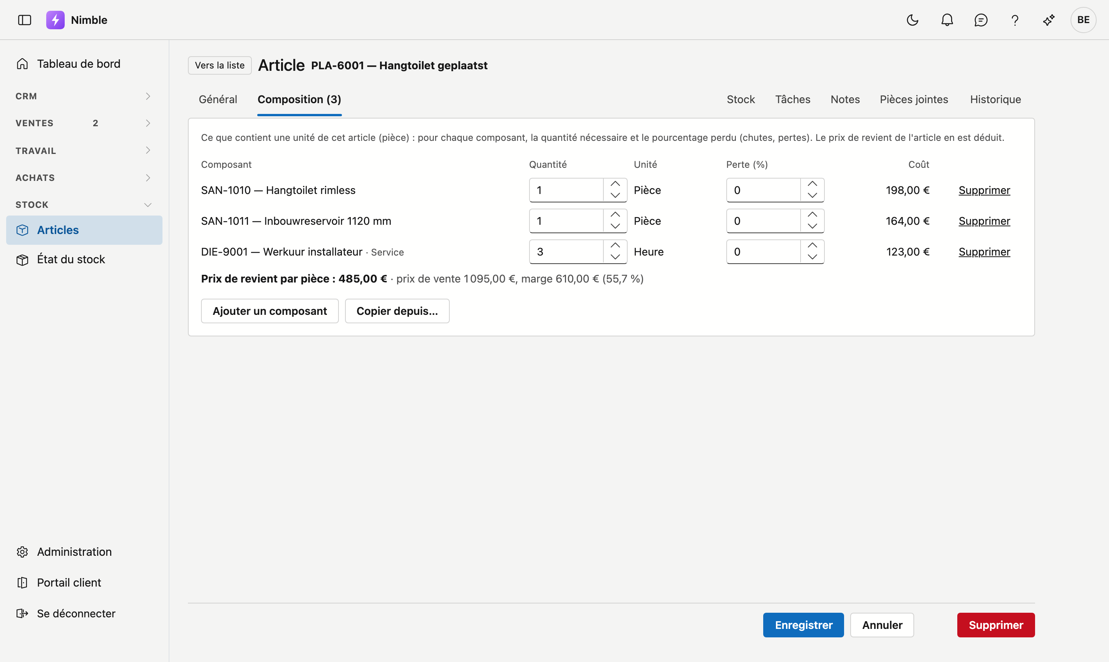Click the red Supprimer article button
The height and width of the screenshot is (662, 1109).
pyautogui.click(x=996, y=625)
